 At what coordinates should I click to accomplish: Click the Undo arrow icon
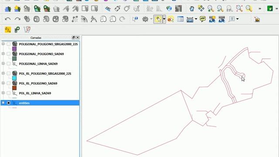(x=8, y=19)
